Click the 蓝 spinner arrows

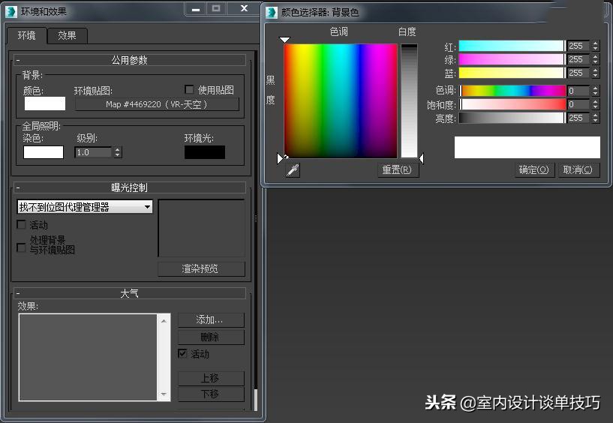click(x=596, y=73)
